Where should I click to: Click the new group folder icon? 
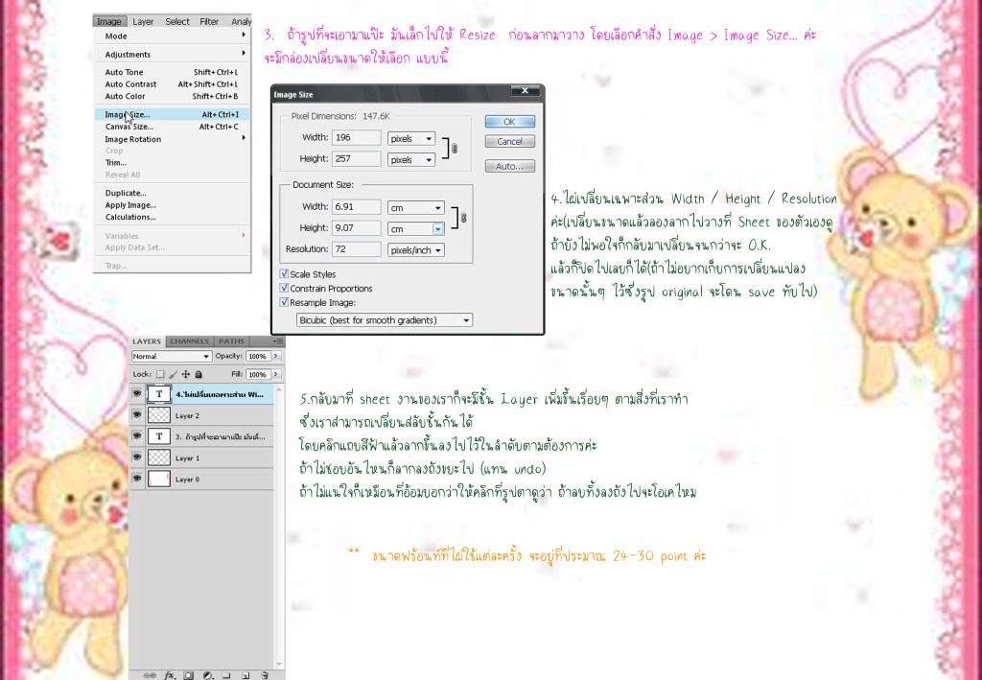(x=226, y=675)
